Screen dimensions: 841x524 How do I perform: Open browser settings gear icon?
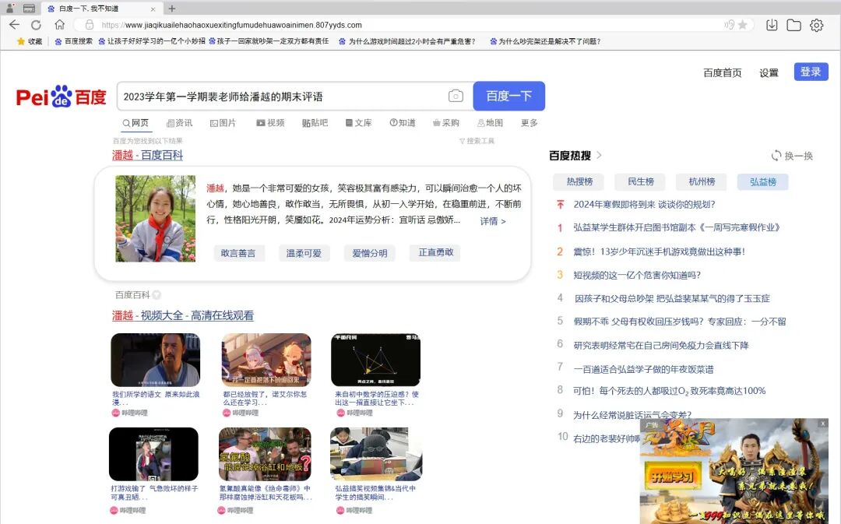click(x=816, y=25)
